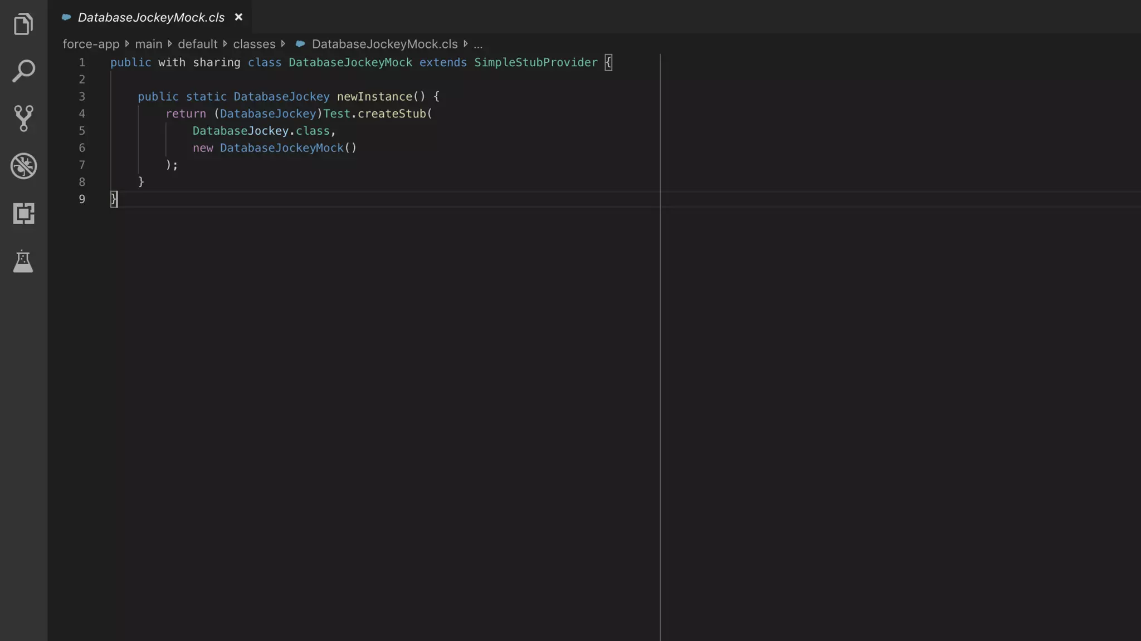Click SimpleStubProvider class name in code
Viewport: 1141px width, 641px height.
535,62
